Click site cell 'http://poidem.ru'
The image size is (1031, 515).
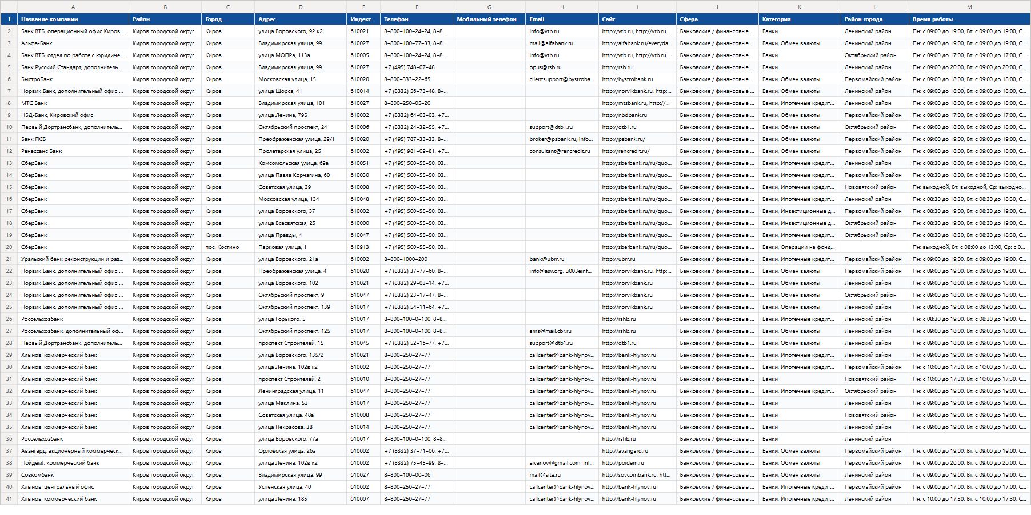tap(637, 463)
